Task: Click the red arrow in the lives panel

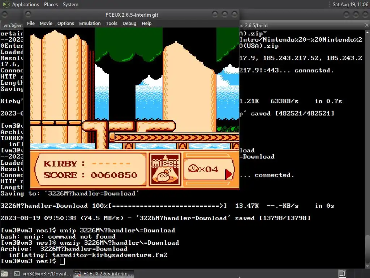Action: (x=228, y=174)
